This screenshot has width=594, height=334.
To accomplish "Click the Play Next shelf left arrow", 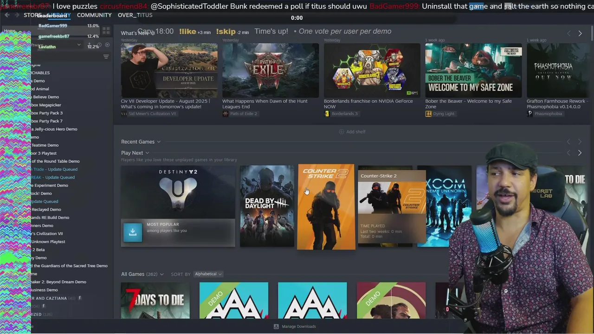I will [568, 153].
